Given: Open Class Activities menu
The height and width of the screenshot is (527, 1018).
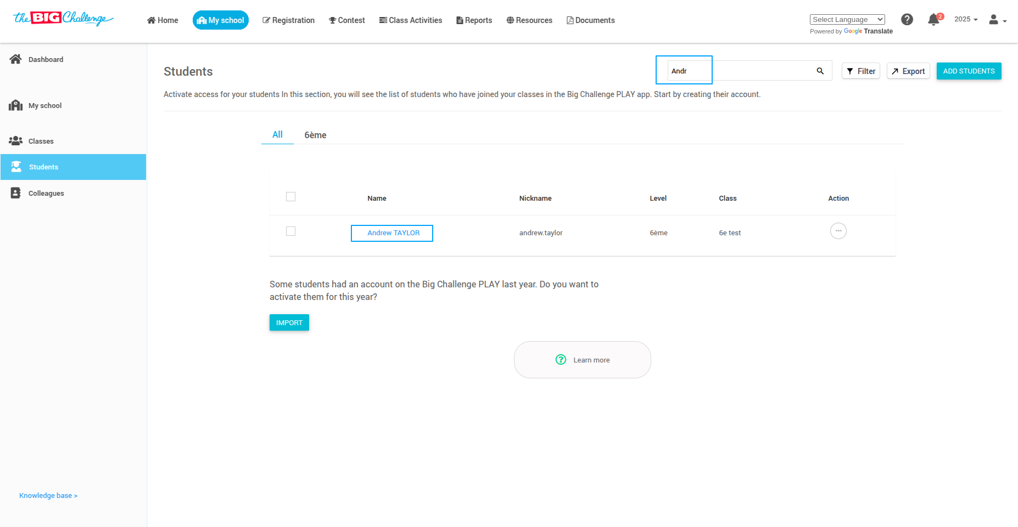Looking at the screenshot, I should tap(410, 20).
